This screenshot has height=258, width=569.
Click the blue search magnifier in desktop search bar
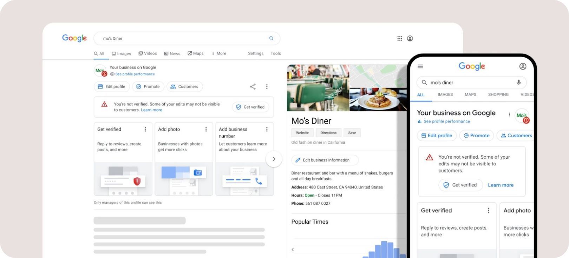pyautogui.click(x=271, y=38)
